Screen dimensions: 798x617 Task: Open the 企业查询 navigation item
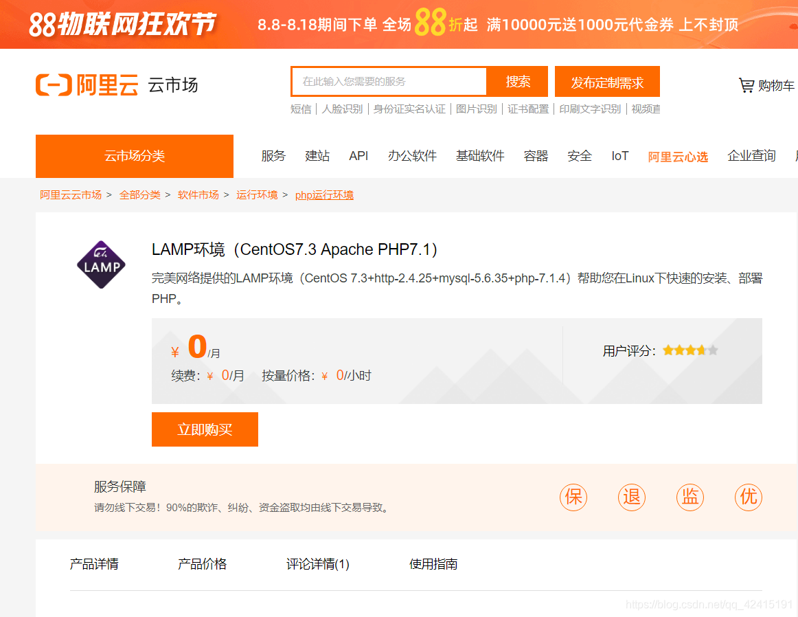pyautogui.click(x=752, y=156)
